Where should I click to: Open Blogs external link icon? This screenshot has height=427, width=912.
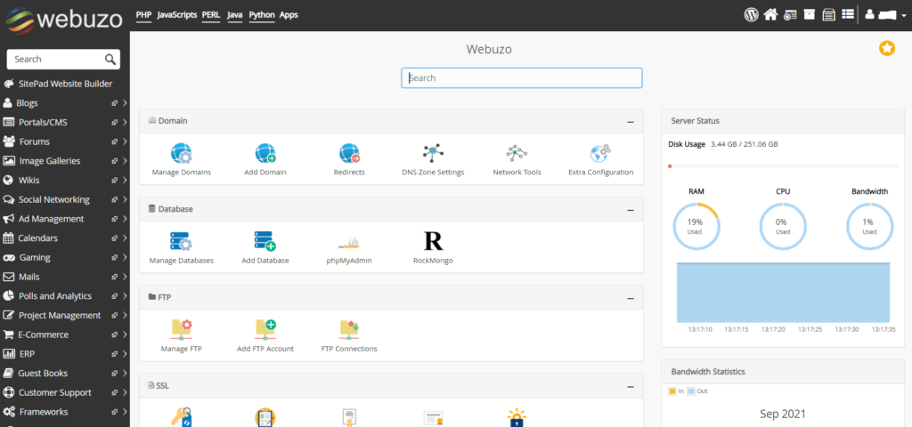115,103
